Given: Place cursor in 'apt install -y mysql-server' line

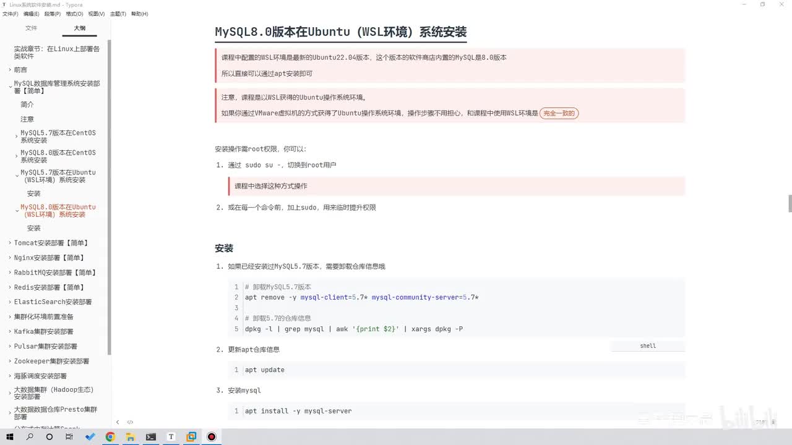Looking at the screenshot, I should 298,411.
